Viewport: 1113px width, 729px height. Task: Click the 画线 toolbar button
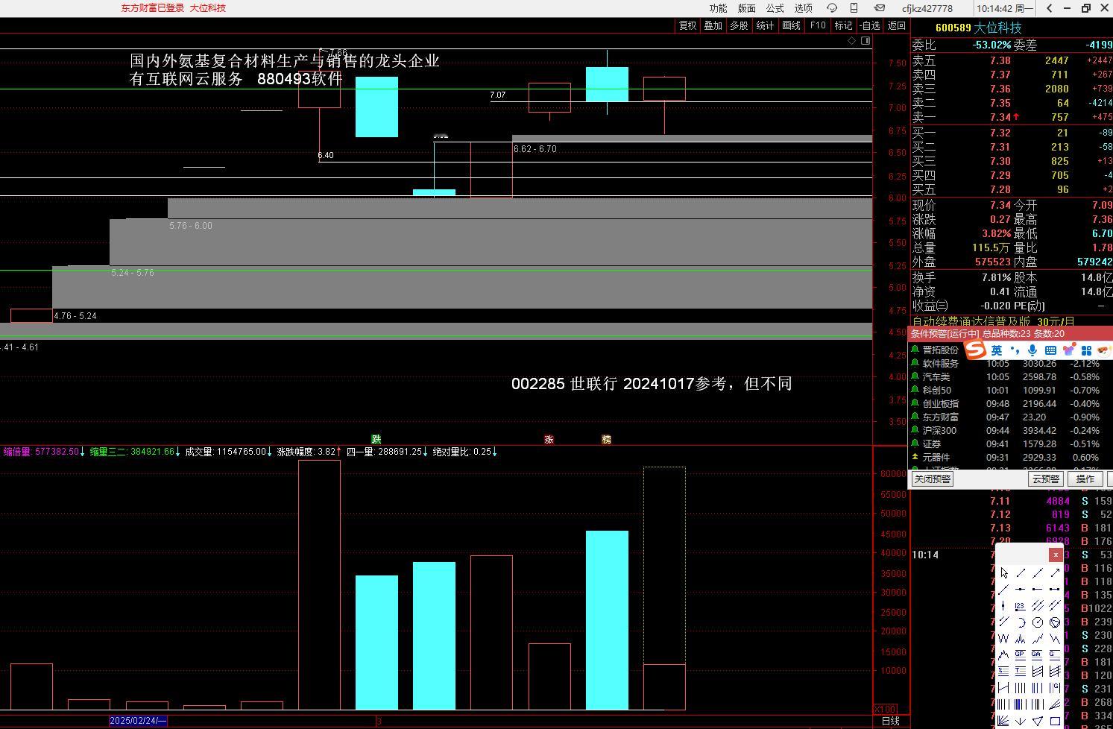pyautogui.click(x=792, y=25)
